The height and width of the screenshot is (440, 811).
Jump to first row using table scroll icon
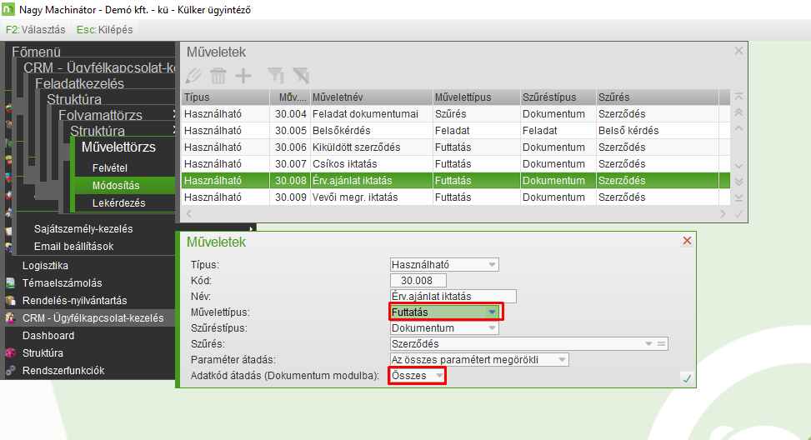pos(738,97)
